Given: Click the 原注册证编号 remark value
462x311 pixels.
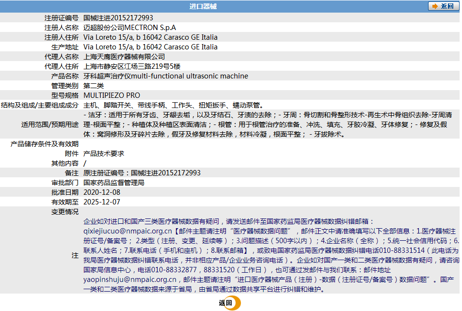Looking at the screenshot, I should click(142, 173).
